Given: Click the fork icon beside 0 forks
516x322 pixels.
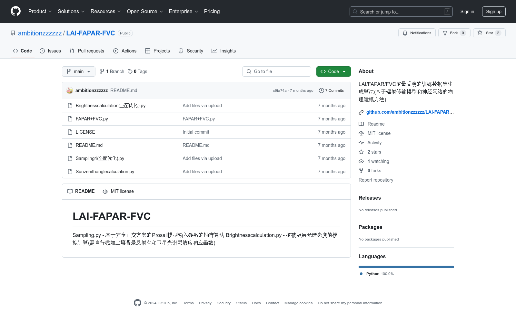Looking at the screenshot, I should click(x=361, y=171).
